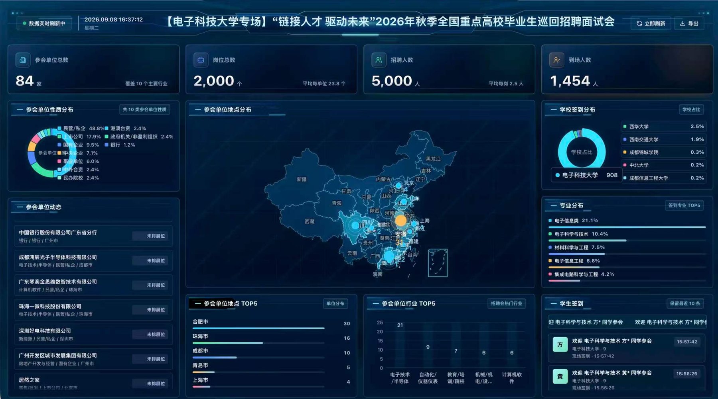Click the 银行 legend color swatch
718x399 pixels.
point(107,145)
